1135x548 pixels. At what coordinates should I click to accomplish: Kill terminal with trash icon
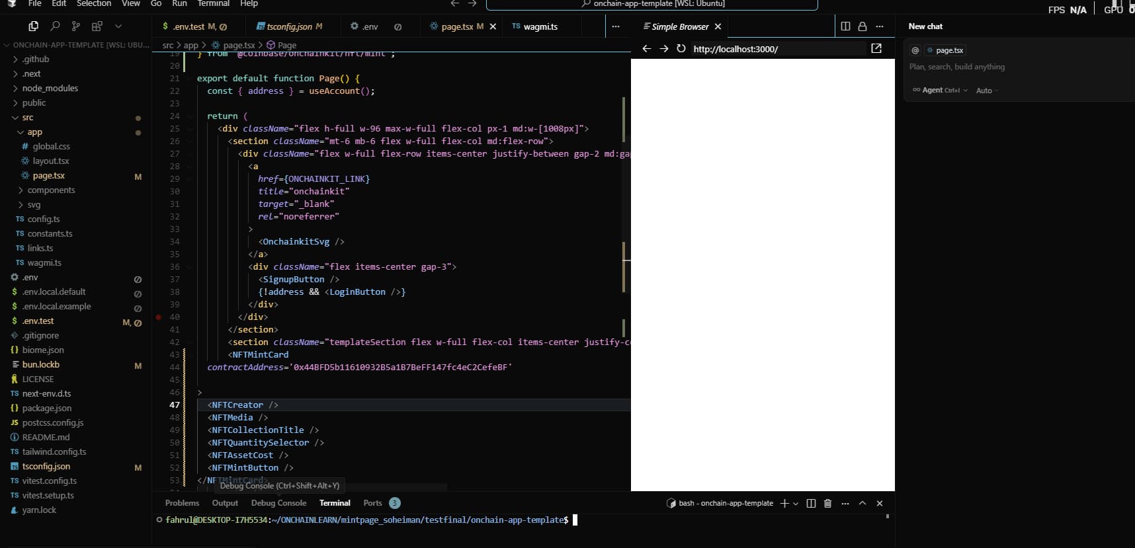point(827,504)
